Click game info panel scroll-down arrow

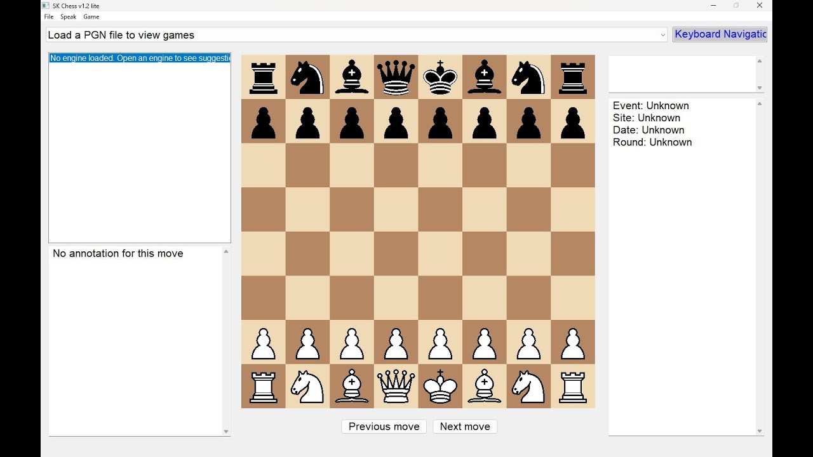point(760,431)
